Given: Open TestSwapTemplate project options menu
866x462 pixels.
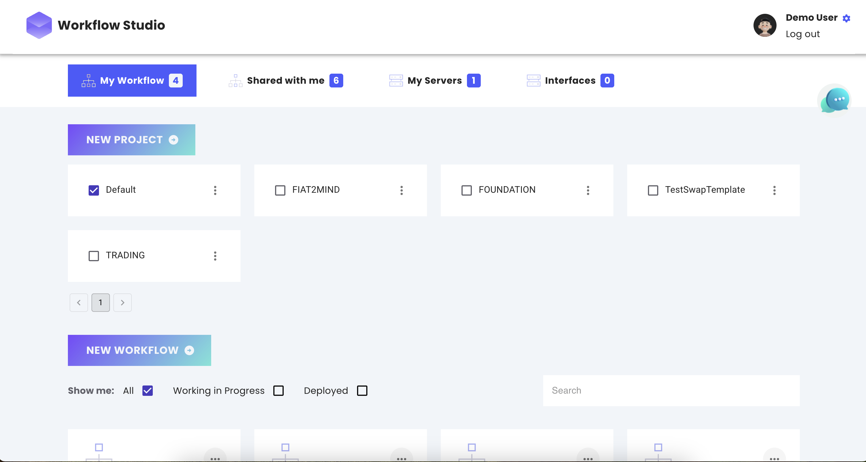Looking at the screenshot, I should (x=774, y=190).
